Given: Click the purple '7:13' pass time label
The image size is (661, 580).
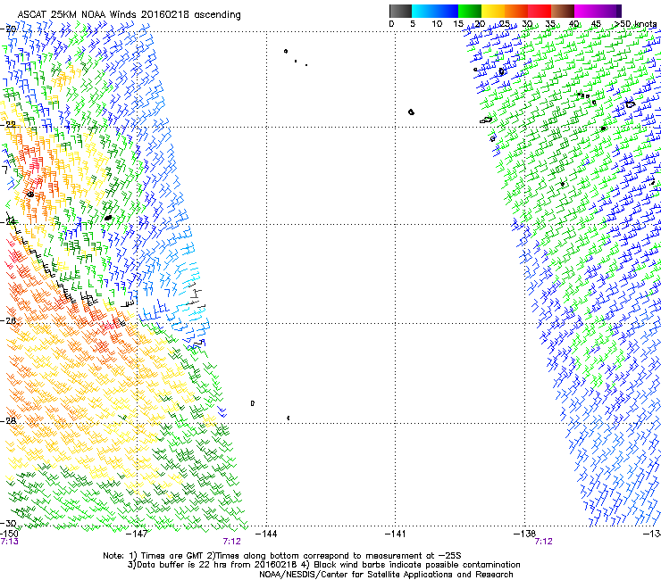Looking at the screenshot, I should (x=9, y=542).
